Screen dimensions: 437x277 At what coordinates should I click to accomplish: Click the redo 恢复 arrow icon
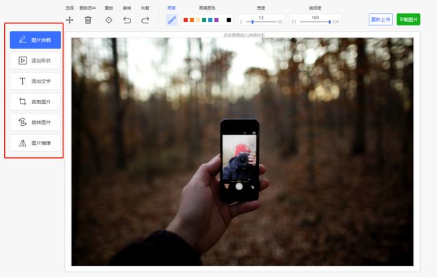(145, 20)
